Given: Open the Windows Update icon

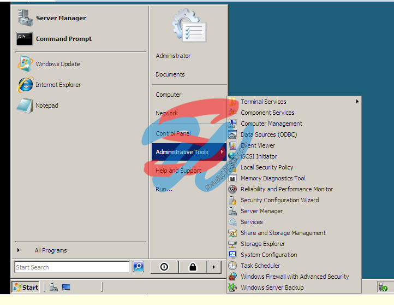Looking at the screenshot, I should (25, 63).
